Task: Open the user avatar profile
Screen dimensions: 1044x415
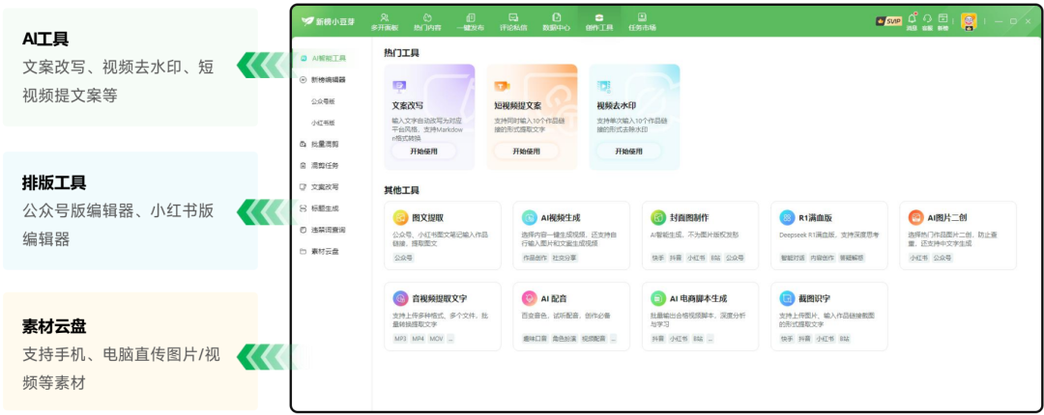Action: click(969, 21)
